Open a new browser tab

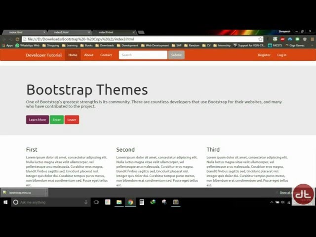click(141, 32)
